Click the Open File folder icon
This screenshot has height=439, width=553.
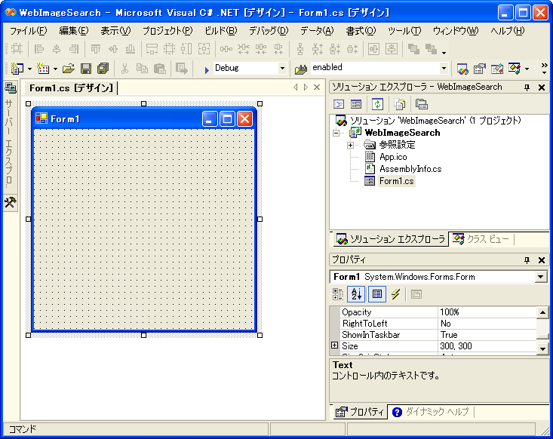click(69, 69)
